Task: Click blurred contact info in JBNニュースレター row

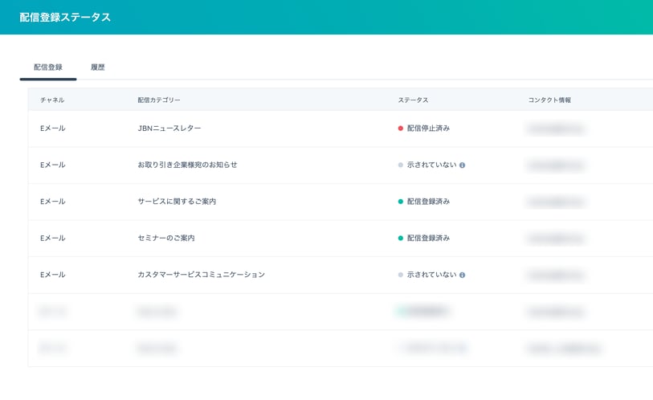Action: [556, 129]
